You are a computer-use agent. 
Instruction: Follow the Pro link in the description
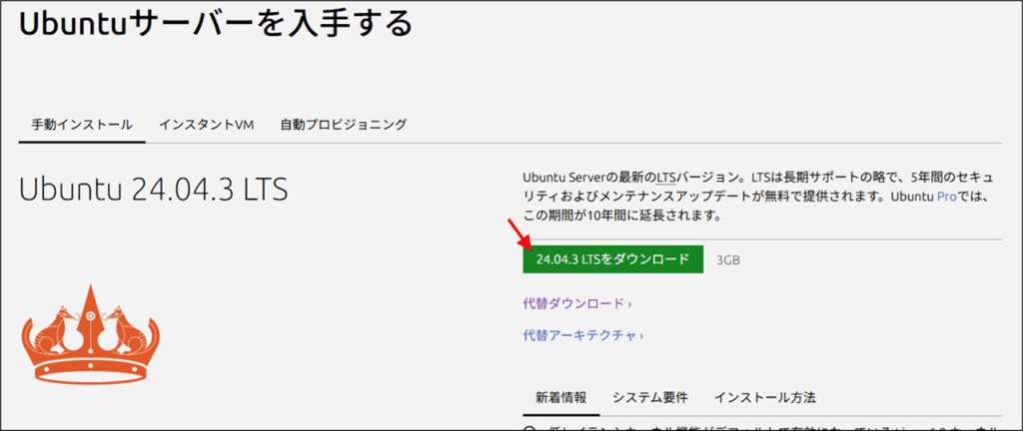(x=947, y=196)
